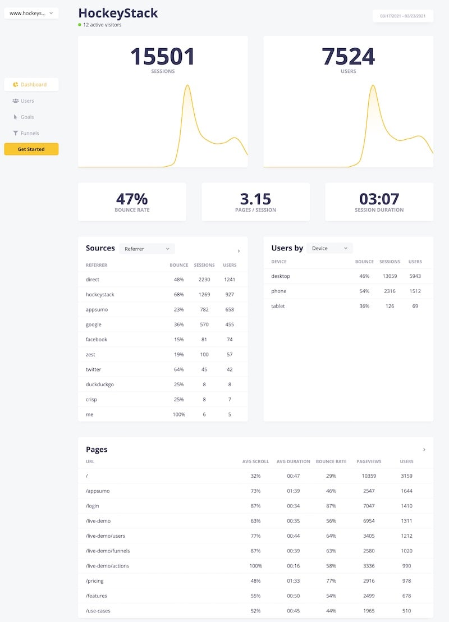
Task: Sort Pages table by Pageviews column header
Action: pyautogui.click(x=369, y=461)
